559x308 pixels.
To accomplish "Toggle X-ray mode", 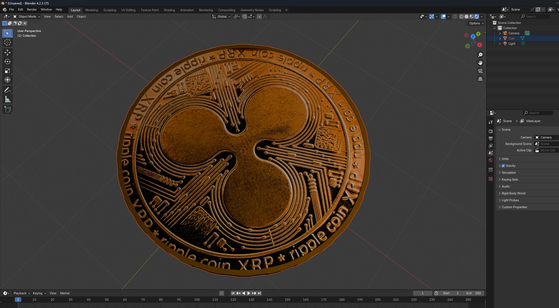I will point(455,17).
